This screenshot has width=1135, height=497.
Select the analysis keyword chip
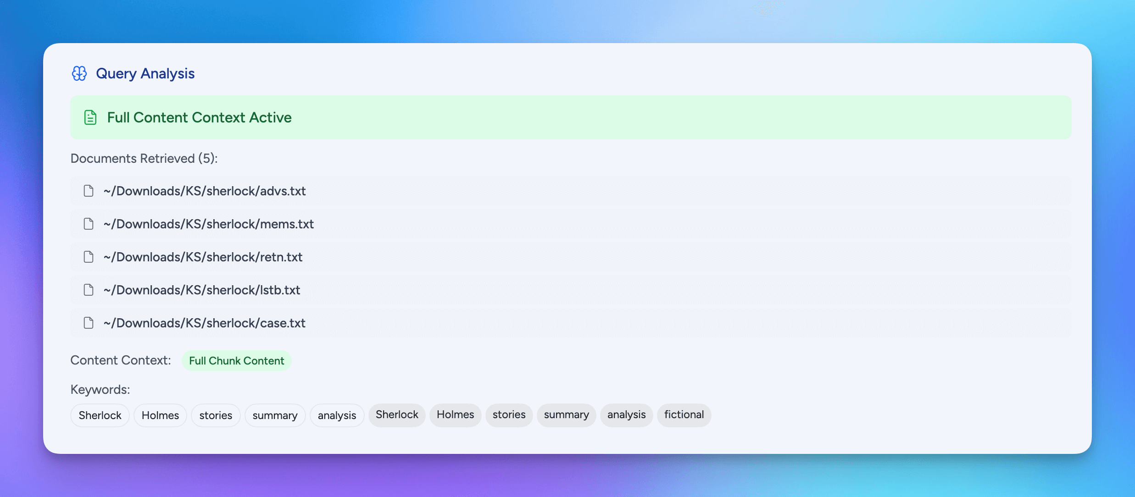pos(337,415)
